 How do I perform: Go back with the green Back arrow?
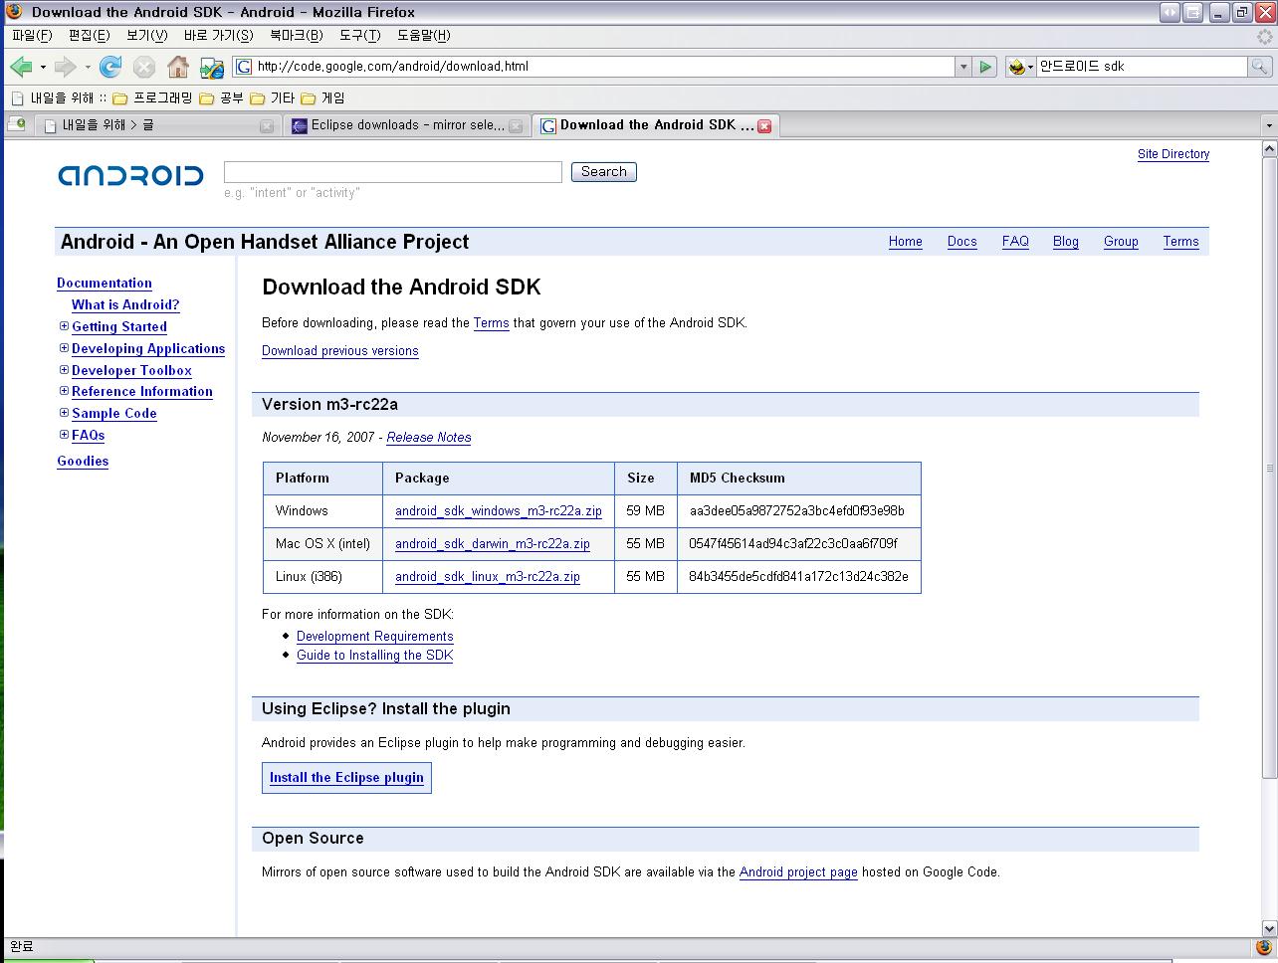(21, 67)
